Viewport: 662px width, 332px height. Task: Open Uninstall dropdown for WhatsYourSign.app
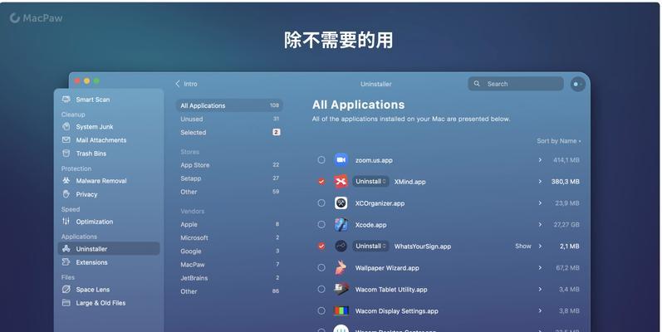(370, 246)
